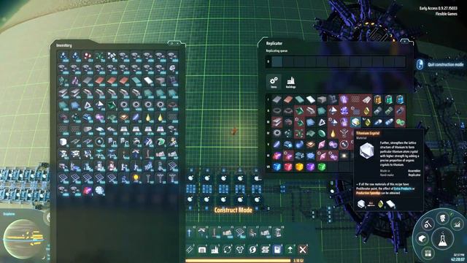Open the cube button in circular menu

coord(422,239)
